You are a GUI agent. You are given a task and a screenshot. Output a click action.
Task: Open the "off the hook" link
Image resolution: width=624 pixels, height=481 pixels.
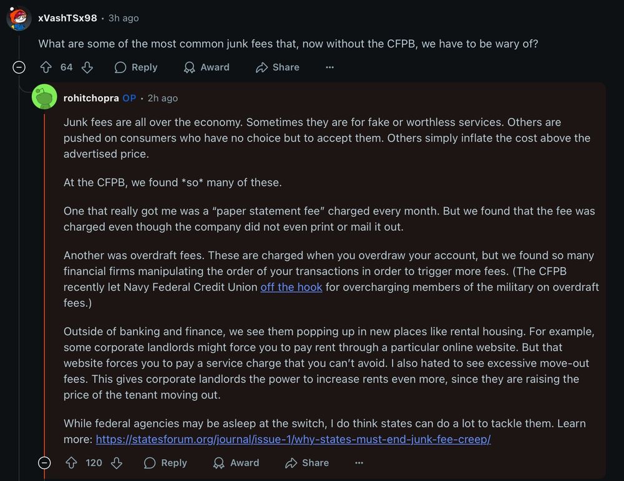coord(291,287)
